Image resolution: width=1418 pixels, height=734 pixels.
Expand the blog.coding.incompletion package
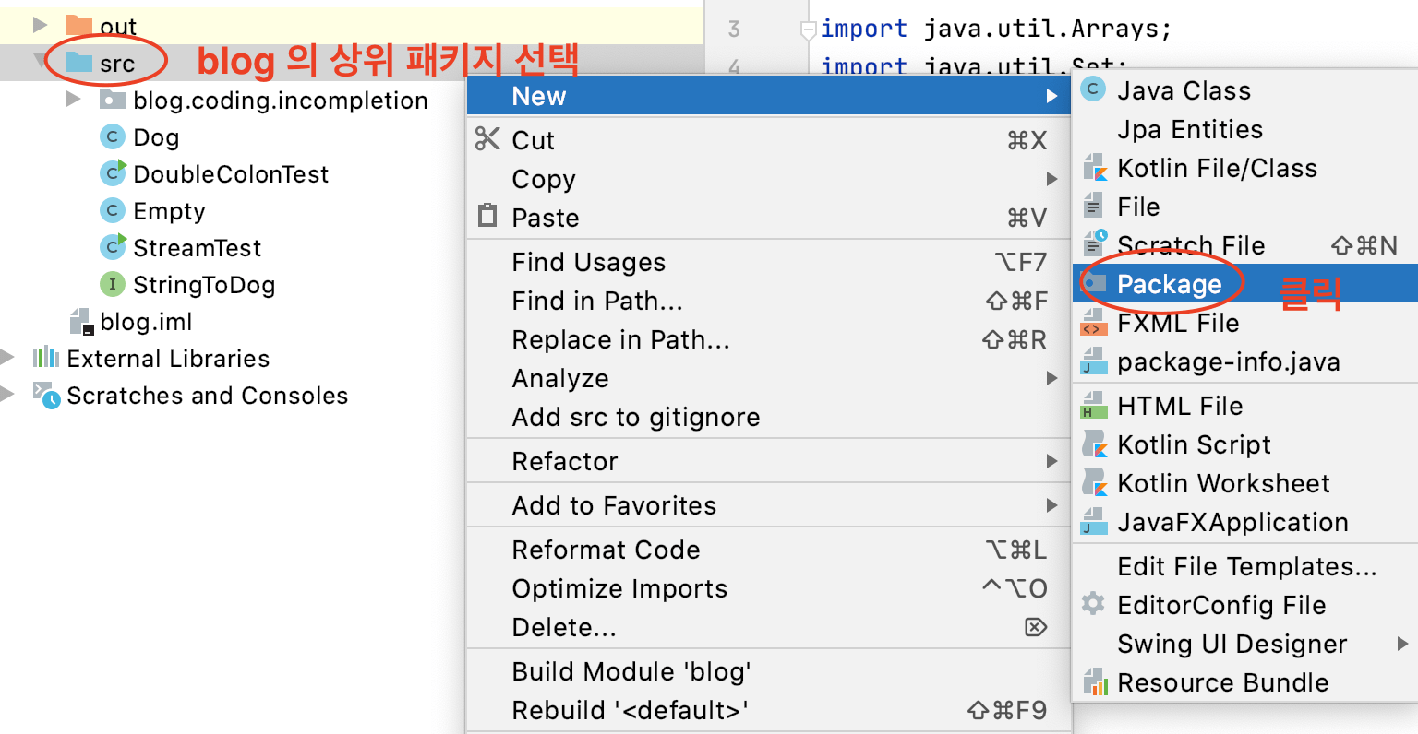click(x=74, y=100)
